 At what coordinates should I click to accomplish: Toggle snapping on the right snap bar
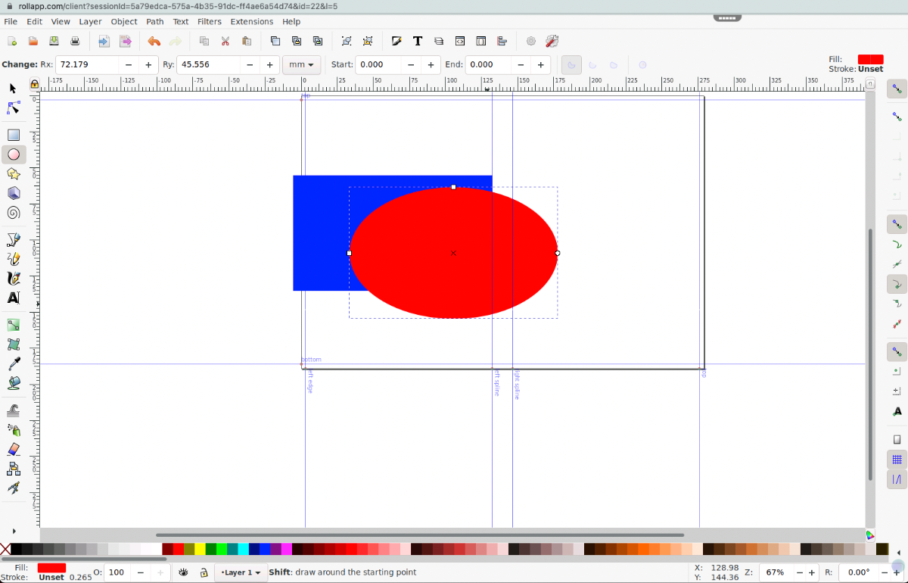(897, 89)
